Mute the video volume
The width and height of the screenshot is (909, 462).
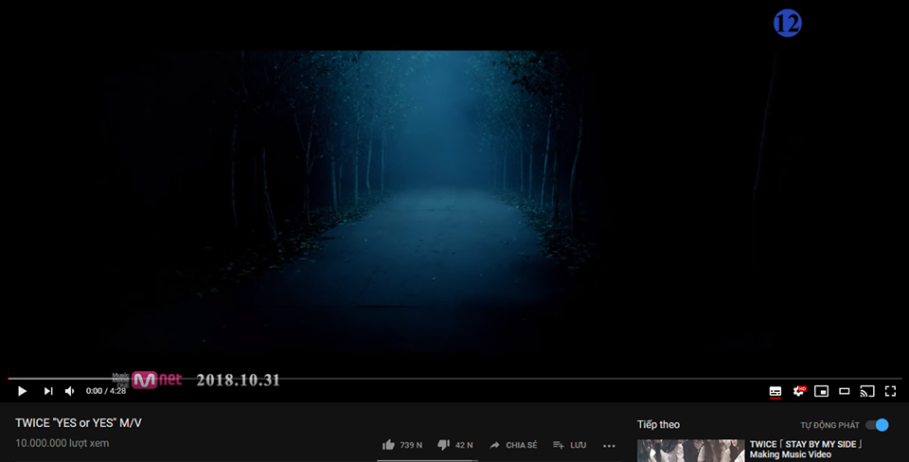[69, 391]
